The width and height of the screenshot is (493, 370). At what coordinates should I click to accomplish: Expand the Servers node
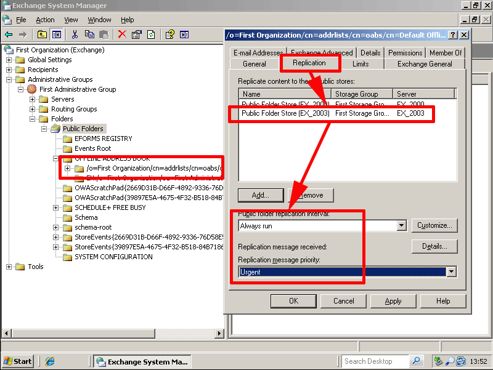pyautogui.click(x=32, y=99)
